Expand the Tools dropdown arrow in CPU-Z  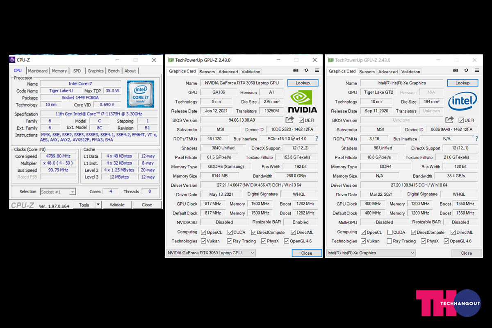click(98, 205)
